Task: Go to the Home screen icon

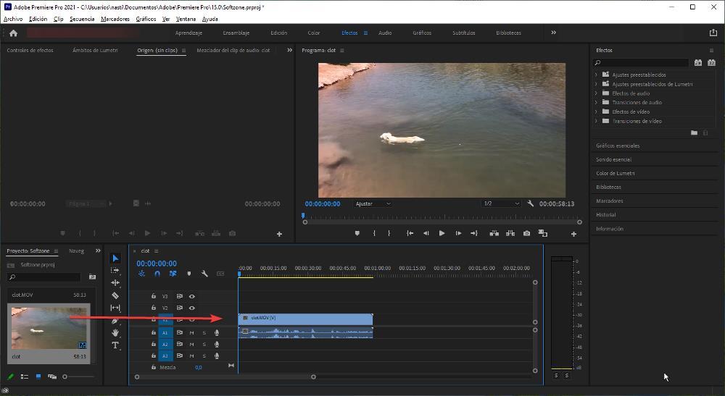Action: pos(13,33)
